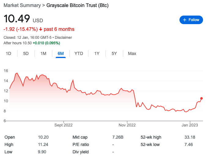Select the Max time range tab
218x157 pixels.
132,53
